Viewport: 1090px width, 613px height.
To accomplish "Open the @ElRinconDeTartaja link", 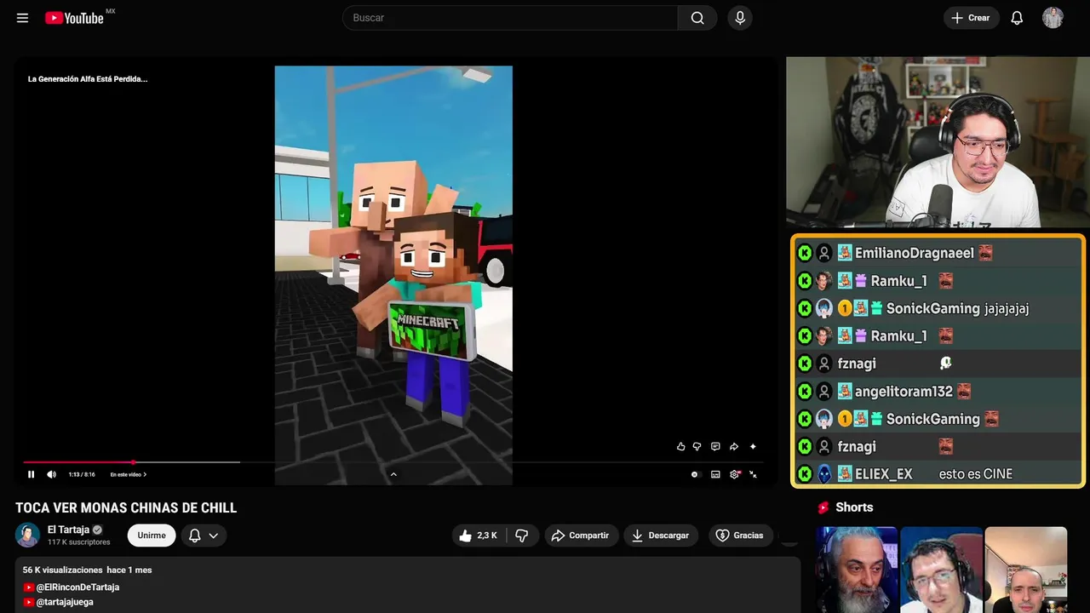I will click(x=77, y=587).
